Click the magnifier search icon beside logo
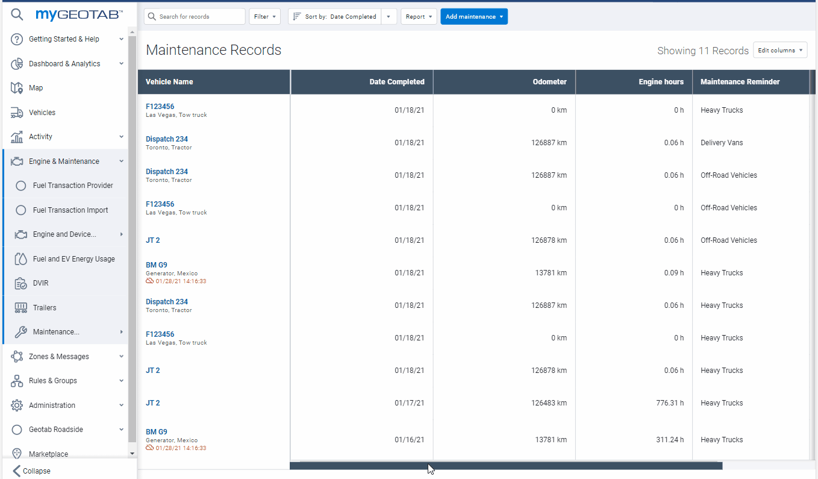 [17, 15]
